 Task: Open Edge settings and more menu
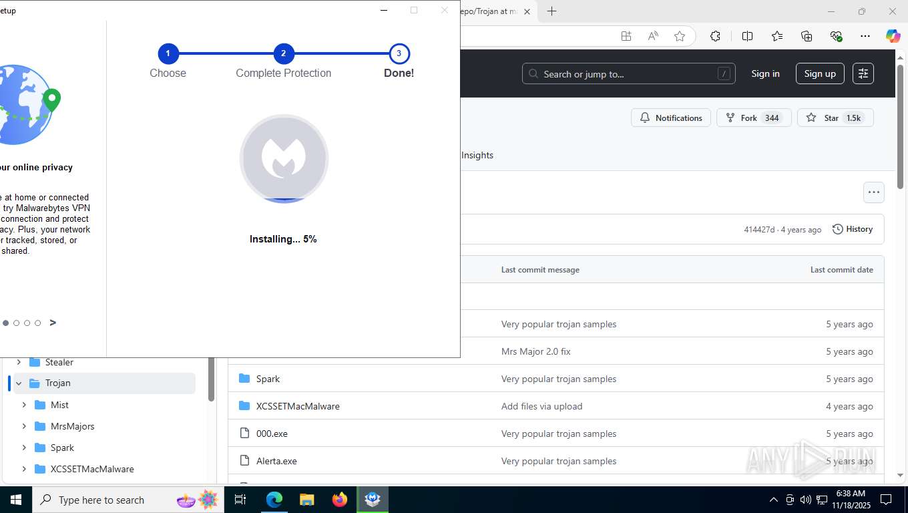pos(865,36)
